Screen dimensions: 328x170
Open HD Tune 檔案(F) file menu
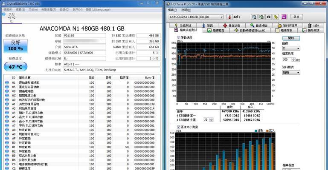[172, 10]
